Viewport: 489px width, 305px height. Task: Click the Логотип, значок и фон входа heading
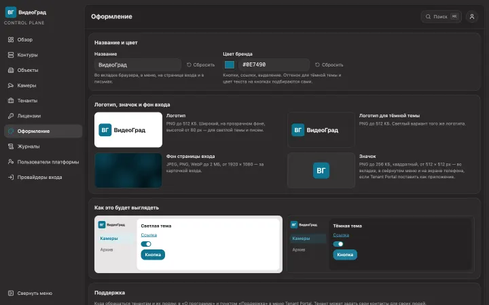(132, 104)
